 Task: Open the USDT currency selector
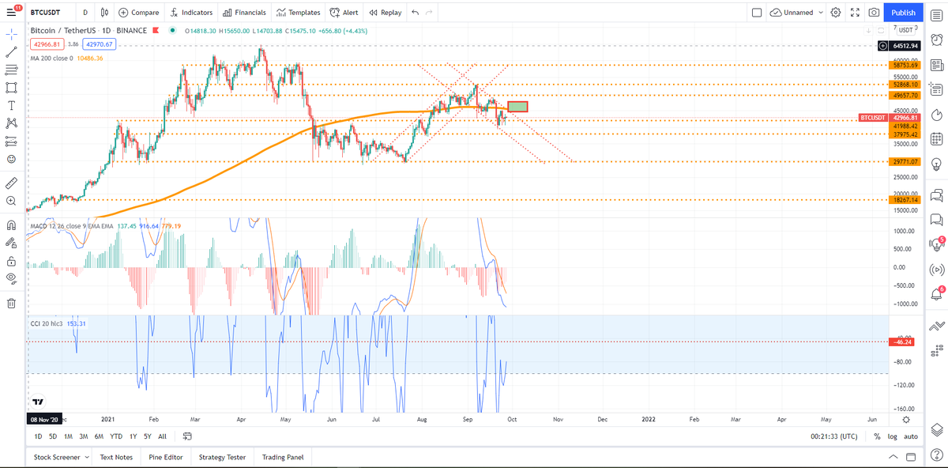(x=905, y=30)
